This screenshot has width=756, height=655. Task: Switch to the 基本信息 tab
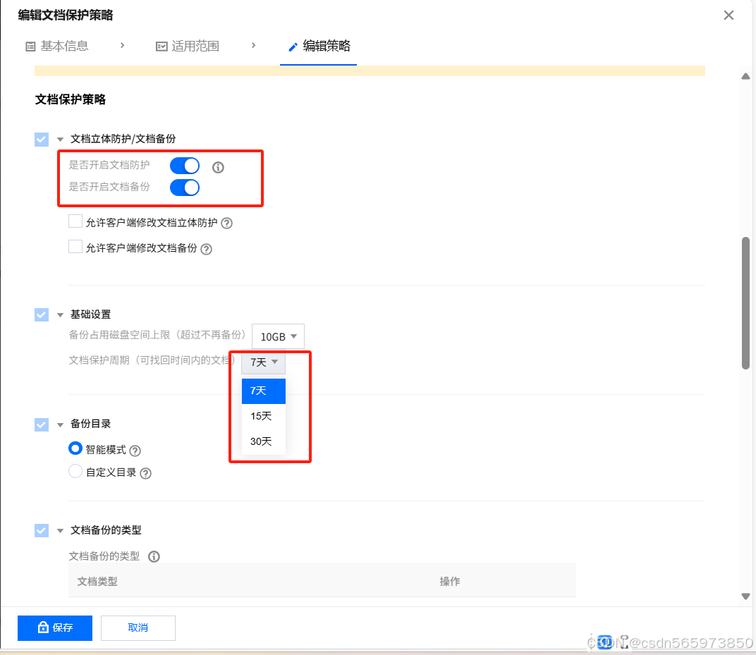57,47
